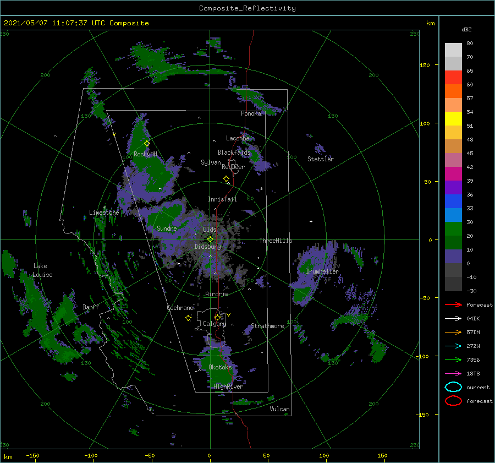Click the Olds label
The height and width of the screenshot is (463, 495).
(x=210, y=229)
